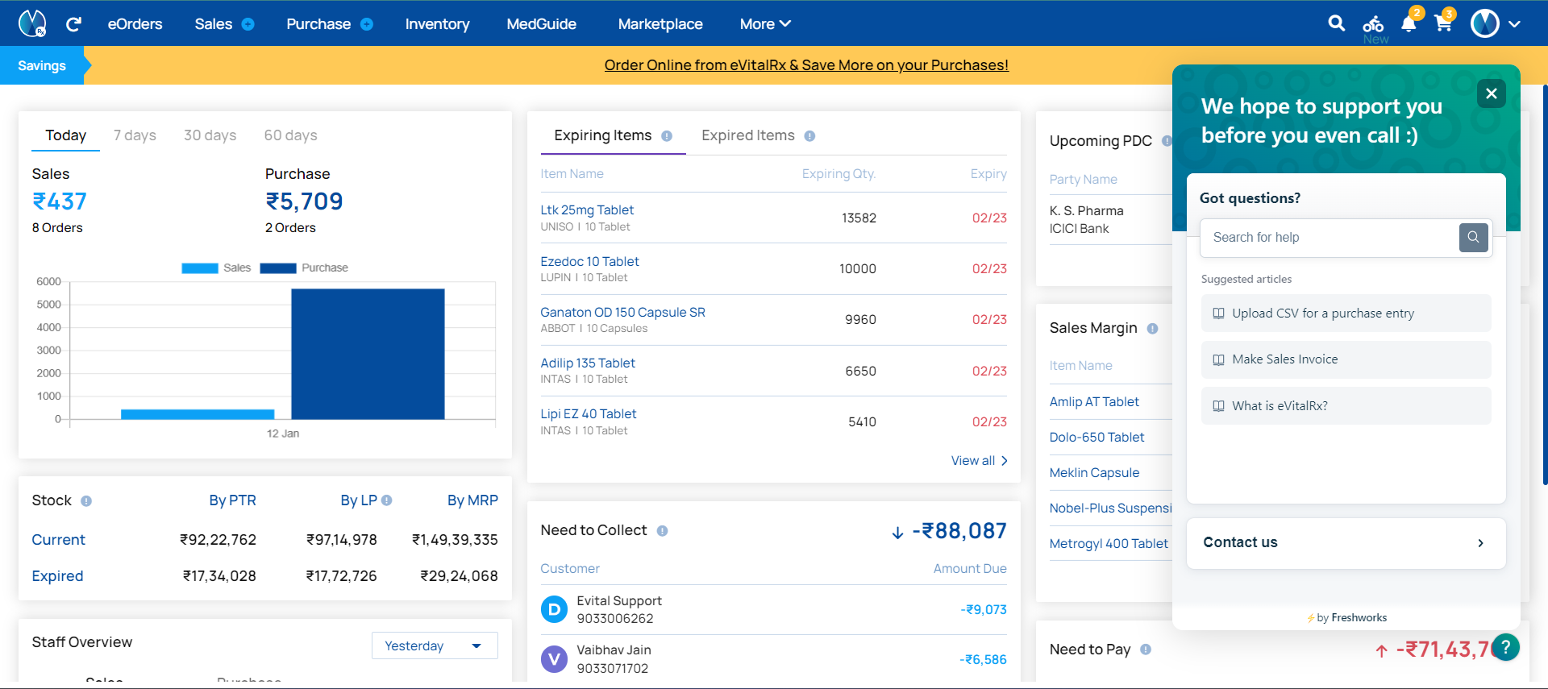Select the Today tab
The image size is (1548, 689).
[x=66, y=135]
